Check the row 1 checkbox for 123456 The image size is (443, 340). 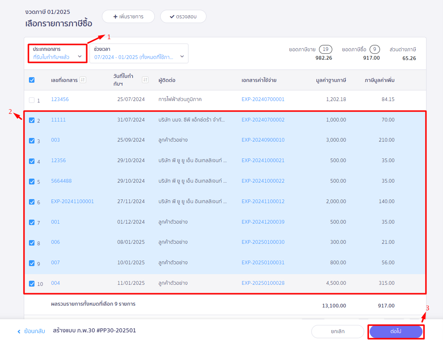[32, 100]
